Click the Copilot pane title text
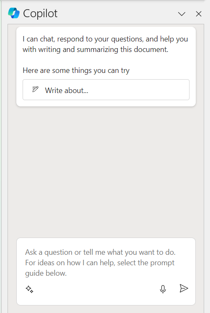Image resolution: width=210 pixels, height=313 pixels. tap(40, 13)
